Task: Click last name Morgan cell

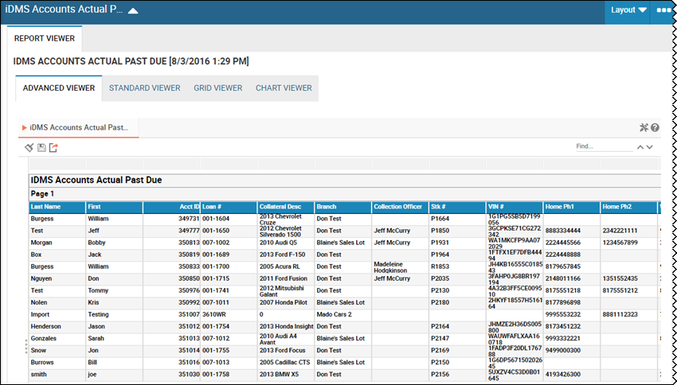Action: tap(57, 243)
